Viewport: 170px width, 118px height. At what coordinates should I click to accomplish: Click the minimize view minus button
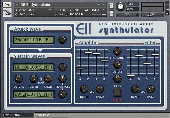167,6
